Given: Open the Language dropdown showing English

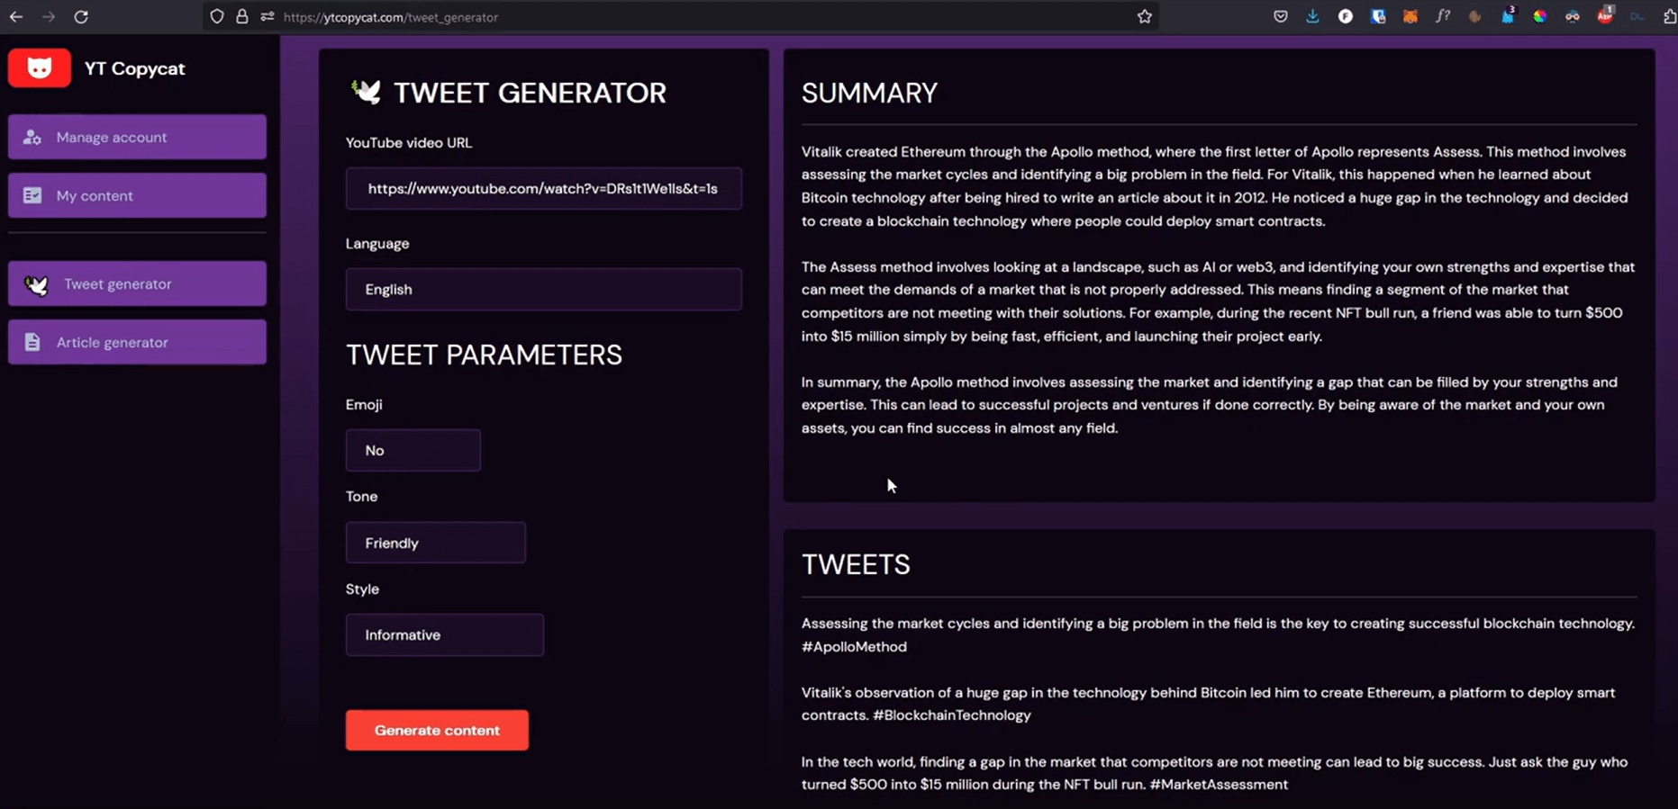Looking at the screenshot, I should pos(543,290).
